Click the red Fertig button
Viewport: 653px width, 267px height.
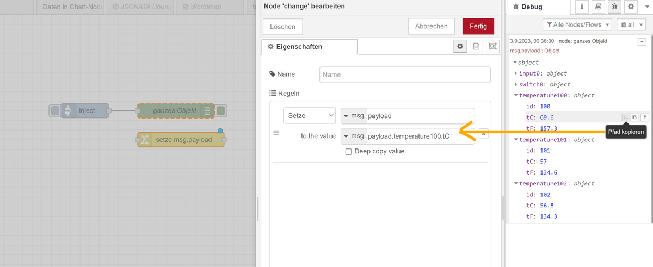(478, 26)
